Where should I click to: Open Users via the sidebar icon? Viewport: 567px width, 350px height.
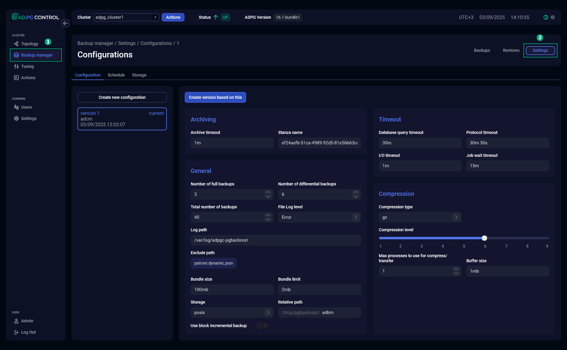[16, 107]
